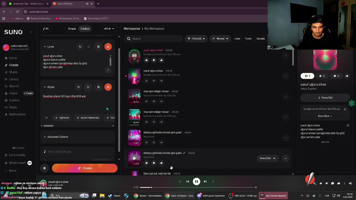The width and height of the screenshot is (356, 200).
Task: Undo changes in Styles section
Action: click(78, 87)
